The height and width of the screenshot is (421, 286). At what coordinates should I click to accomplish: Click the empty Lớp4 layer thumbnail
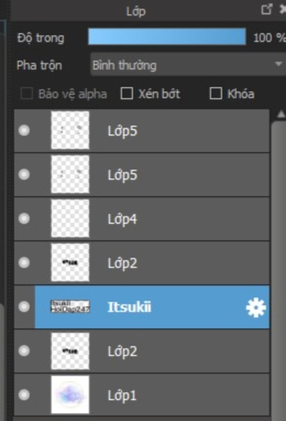[x=70, y=219]
